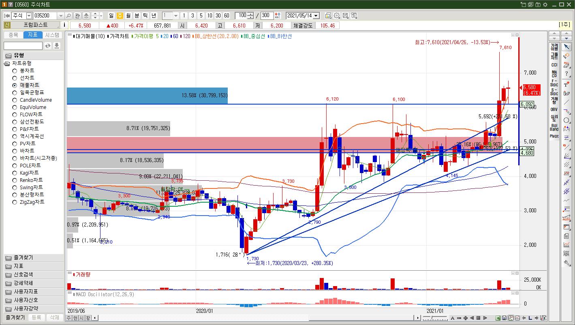
Task: Pick the trend line drawing tool
Action: [x=566, y=102]
